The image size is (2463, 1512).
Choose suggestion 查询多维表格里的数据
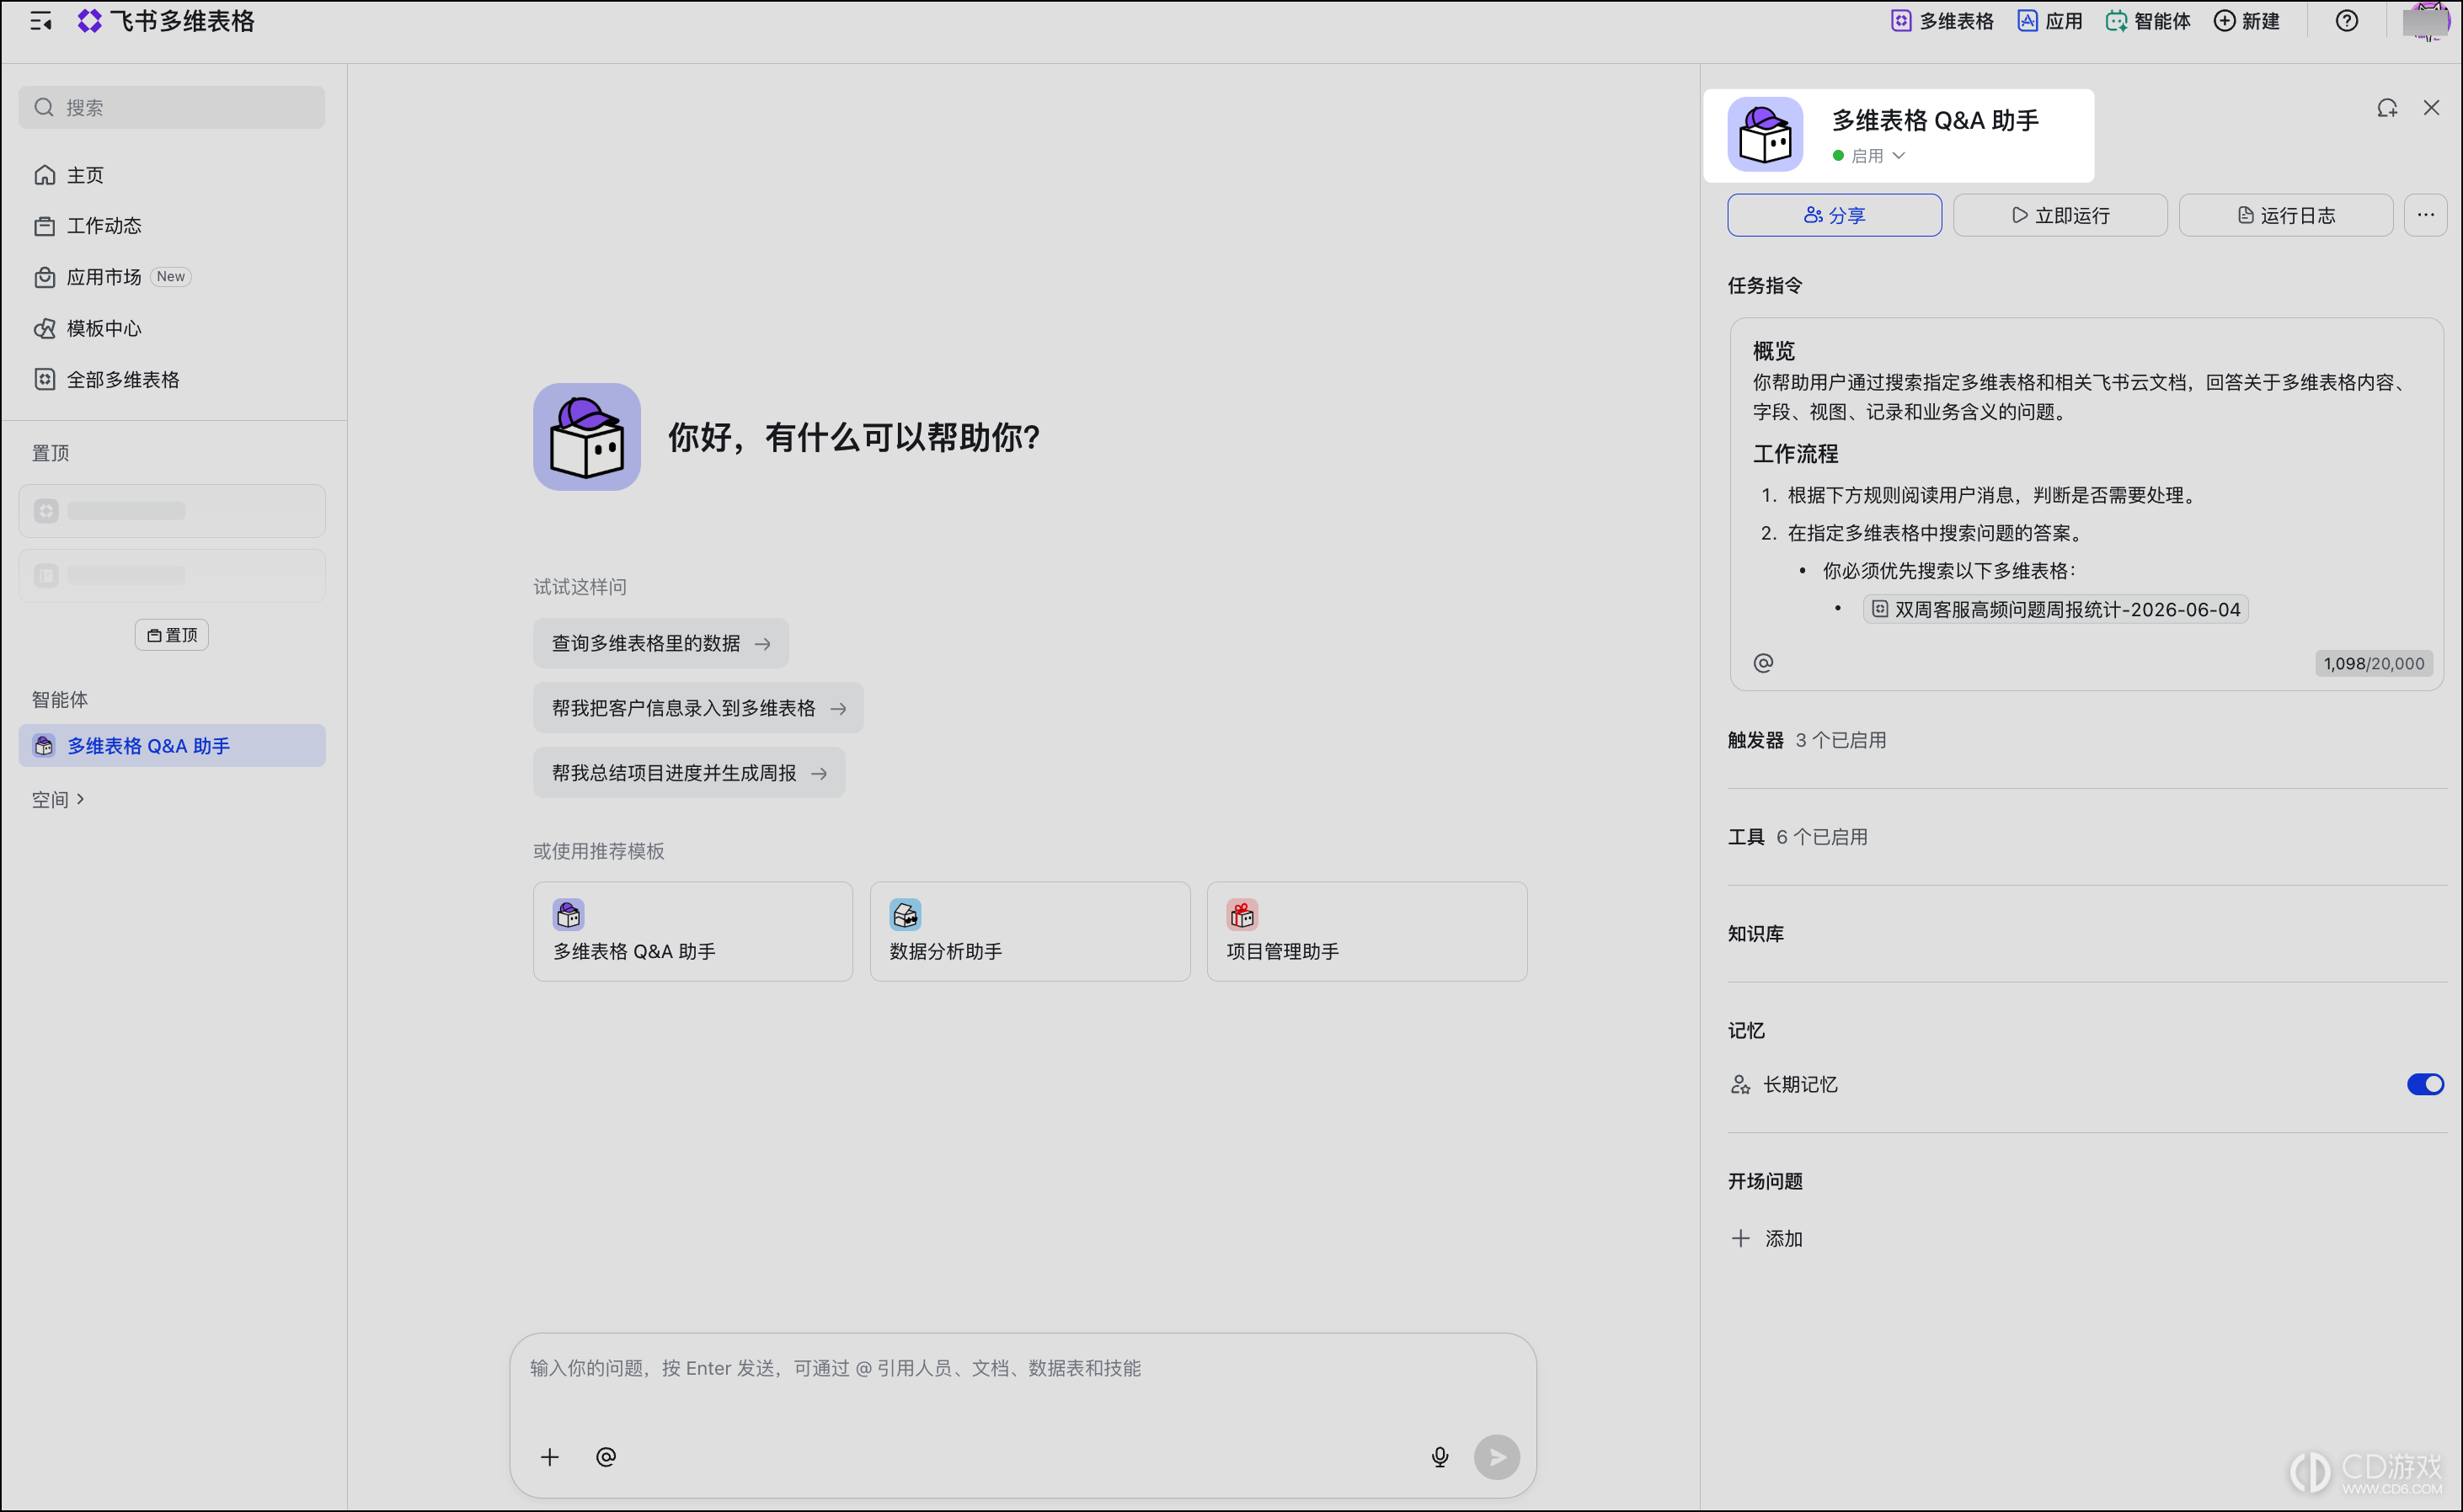pos(660,643)
